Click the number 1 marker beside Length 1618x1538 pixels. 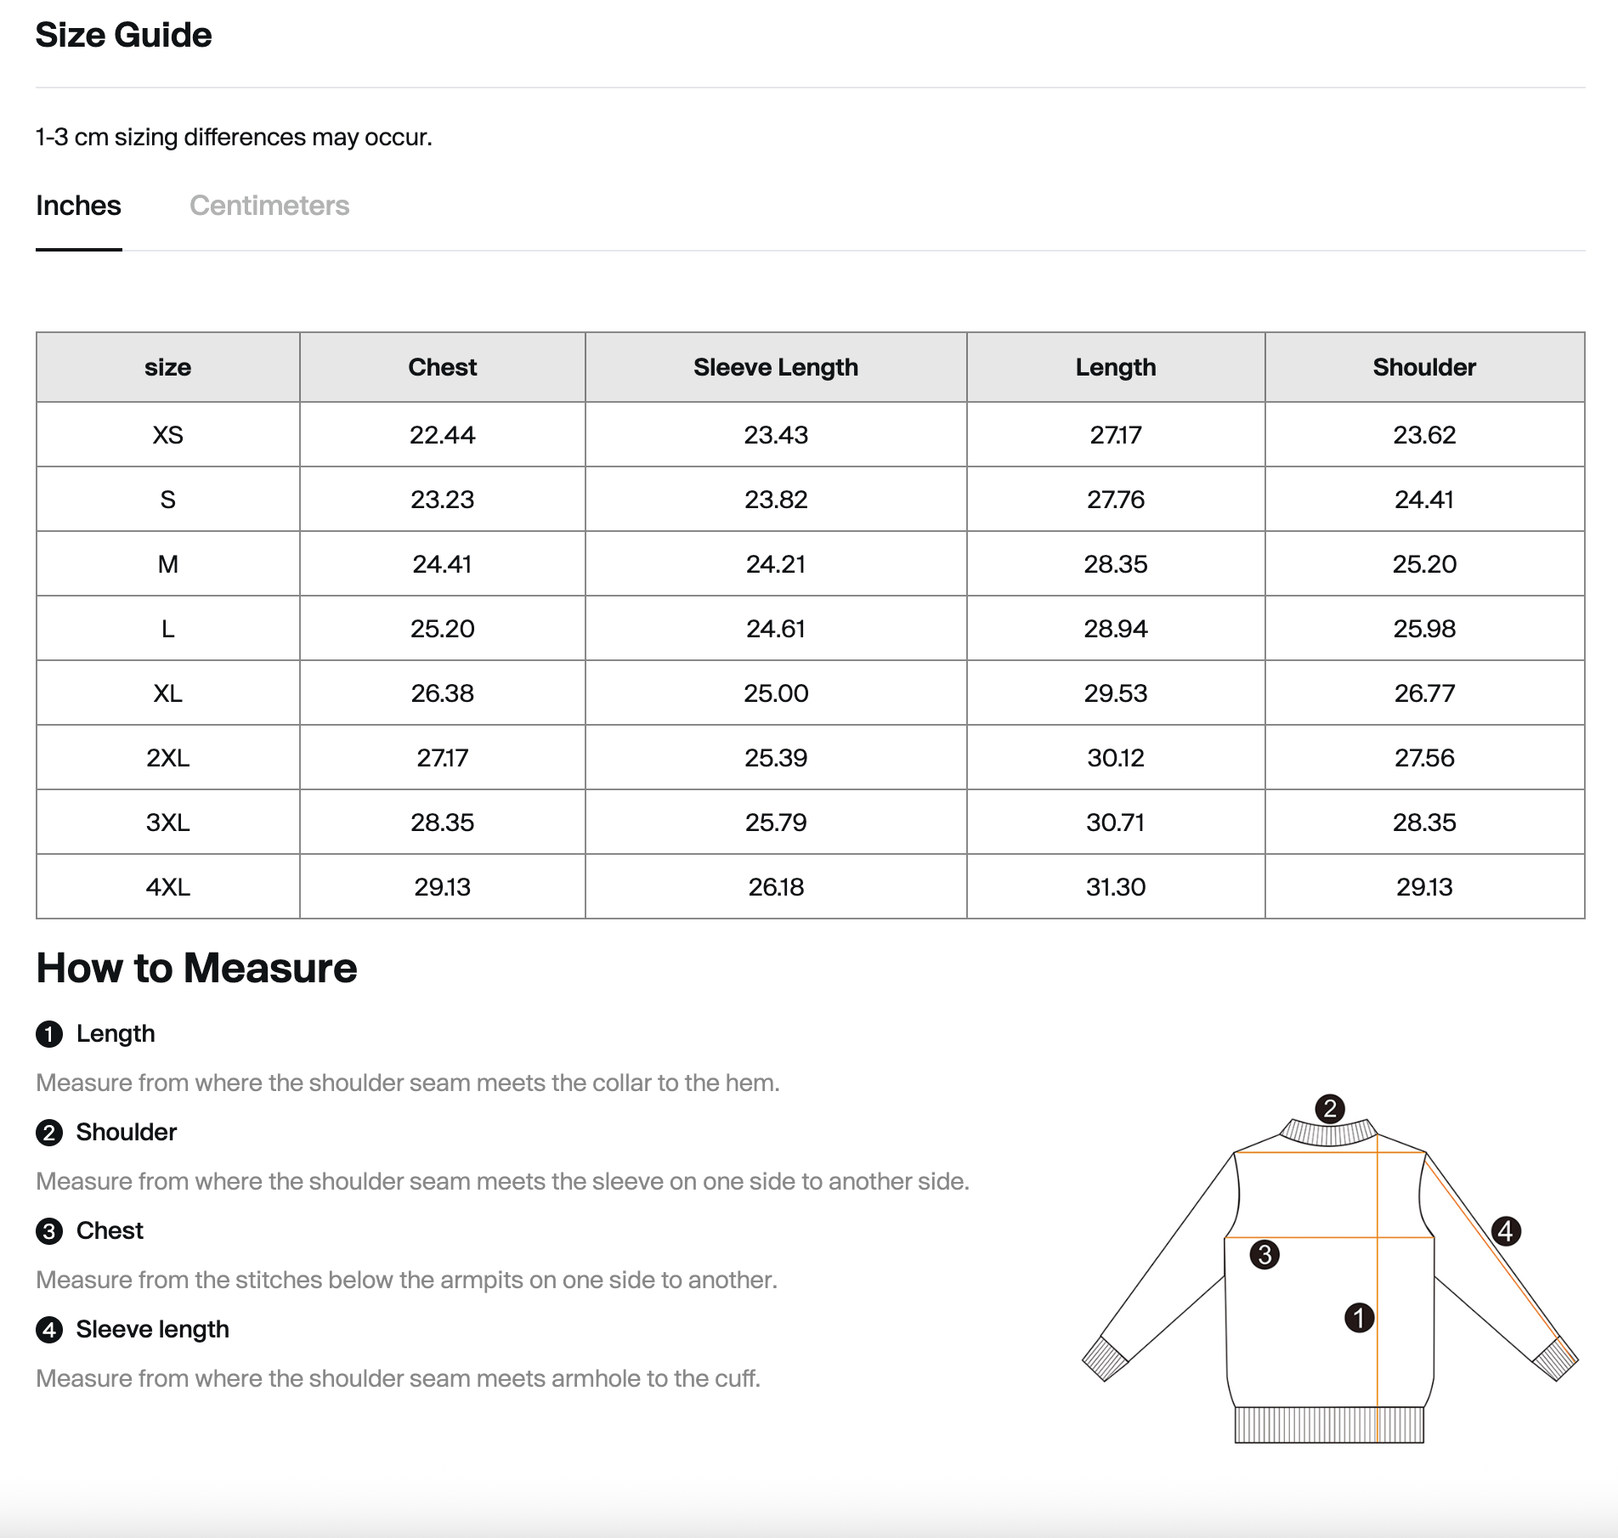pyautogui.click(x=49, y=1034)
